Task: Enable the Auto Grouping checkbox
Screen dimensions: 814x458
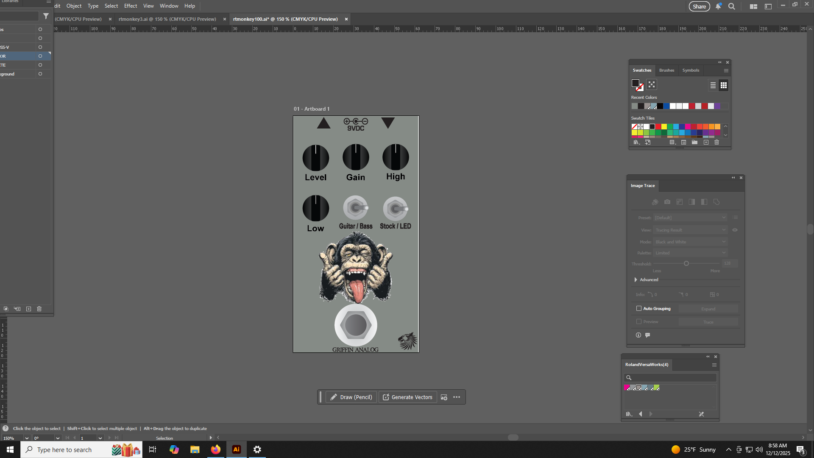Action: (x=639, y=309)
